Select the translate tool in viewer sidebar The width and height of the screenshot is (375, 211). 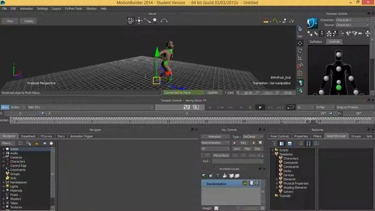300,43
